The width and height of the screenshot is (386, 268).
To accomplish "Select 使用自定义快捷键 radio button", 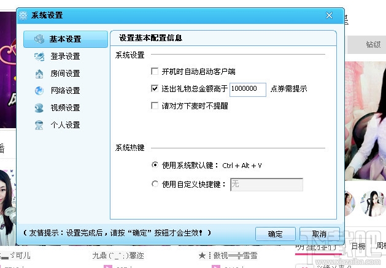I will pos(155,184).
